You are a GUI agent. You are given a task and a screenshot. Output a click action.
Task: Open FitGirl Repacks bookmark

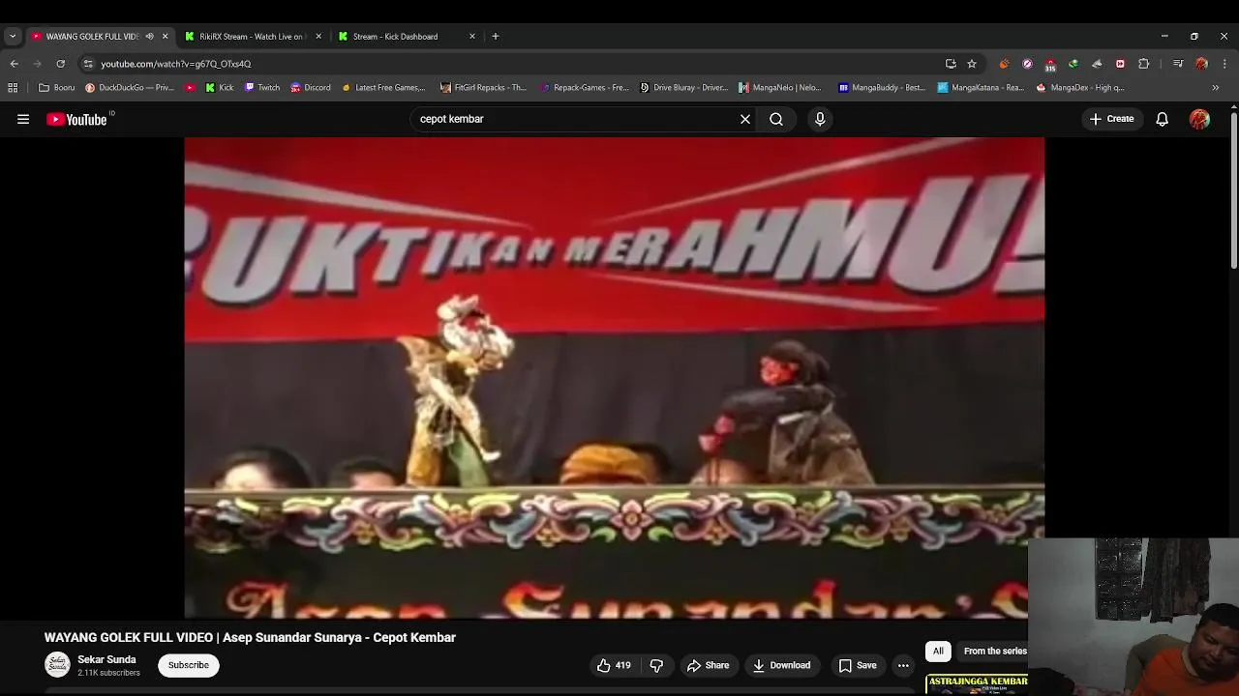point(483,87)
